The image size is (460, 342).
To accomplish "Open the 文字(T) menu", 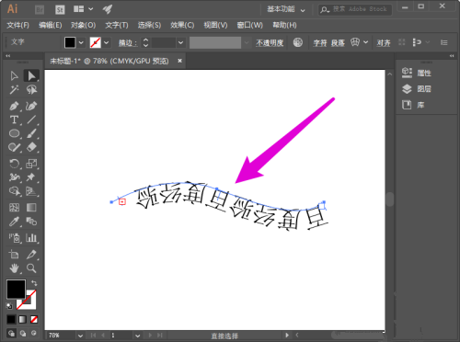I will pyautogui.click(x=117, y=25).
